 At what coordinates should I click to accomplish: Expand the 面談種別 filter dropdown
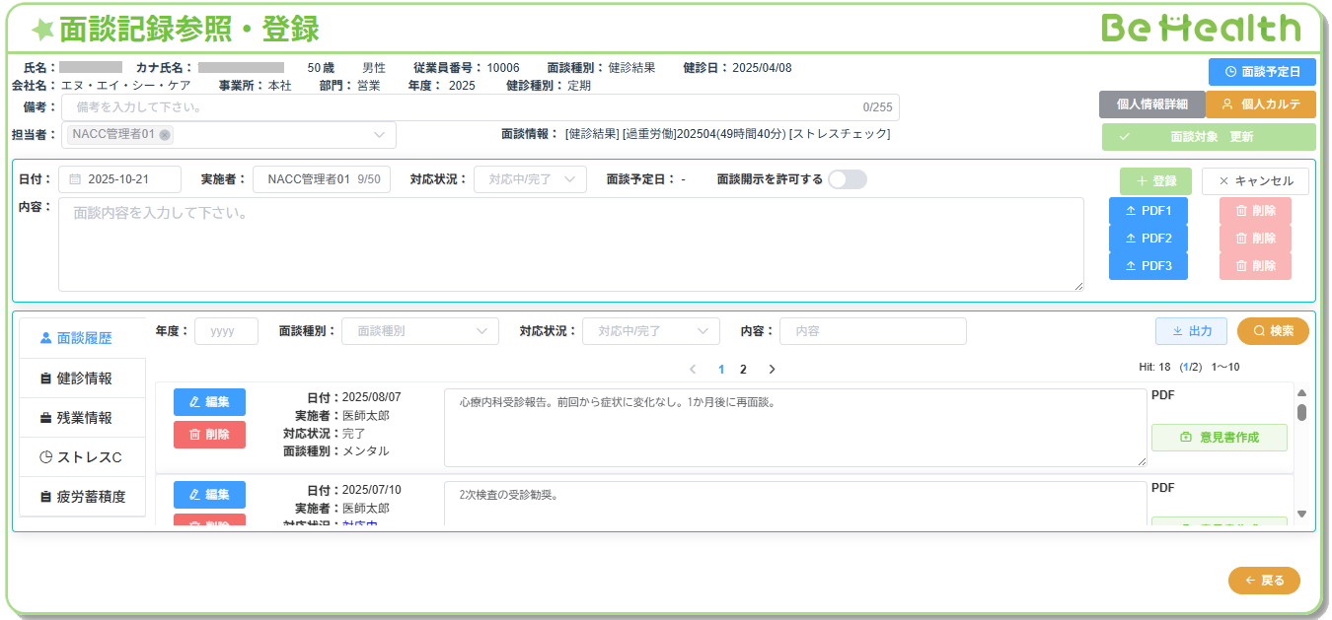(419, 332)
